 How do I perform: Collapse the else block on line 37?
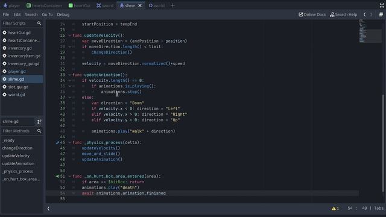(x=70, y=98)
